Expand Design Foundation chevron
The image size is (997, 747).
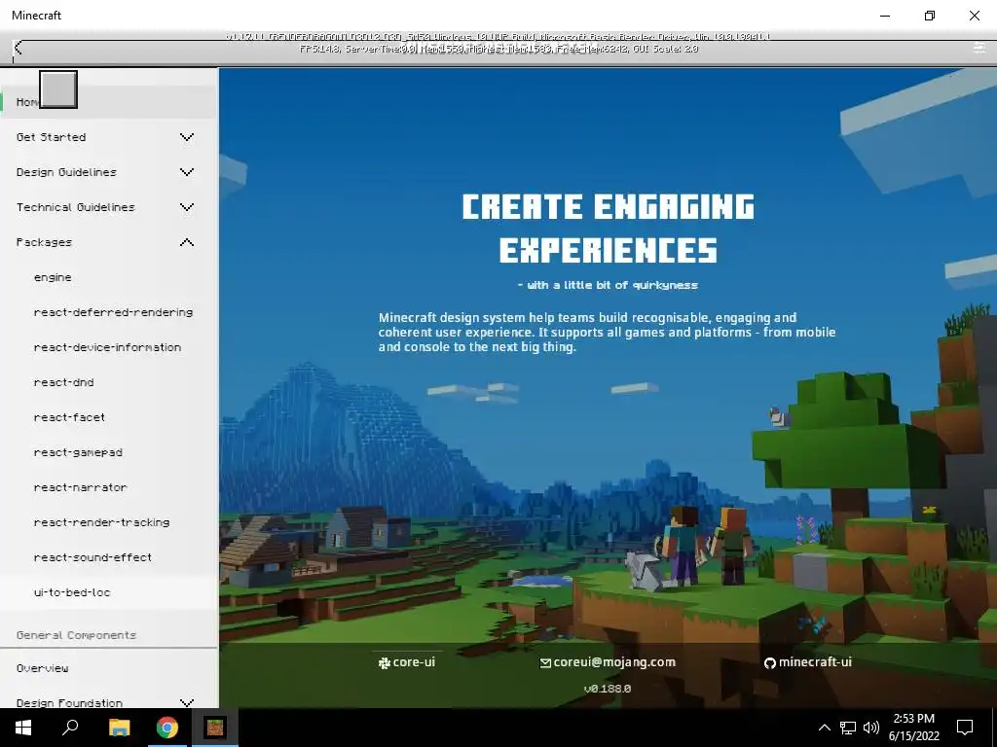[x=186, y=702]
